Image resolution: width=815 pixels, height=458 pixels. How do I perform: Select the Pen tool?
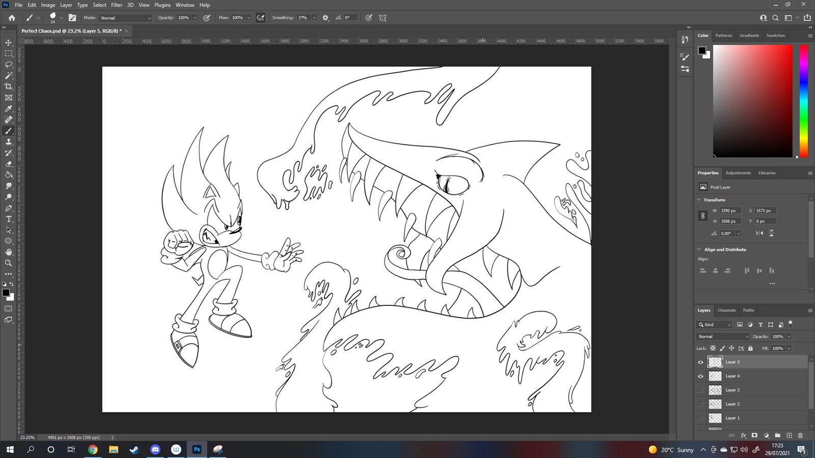click(x=9, y=208)
